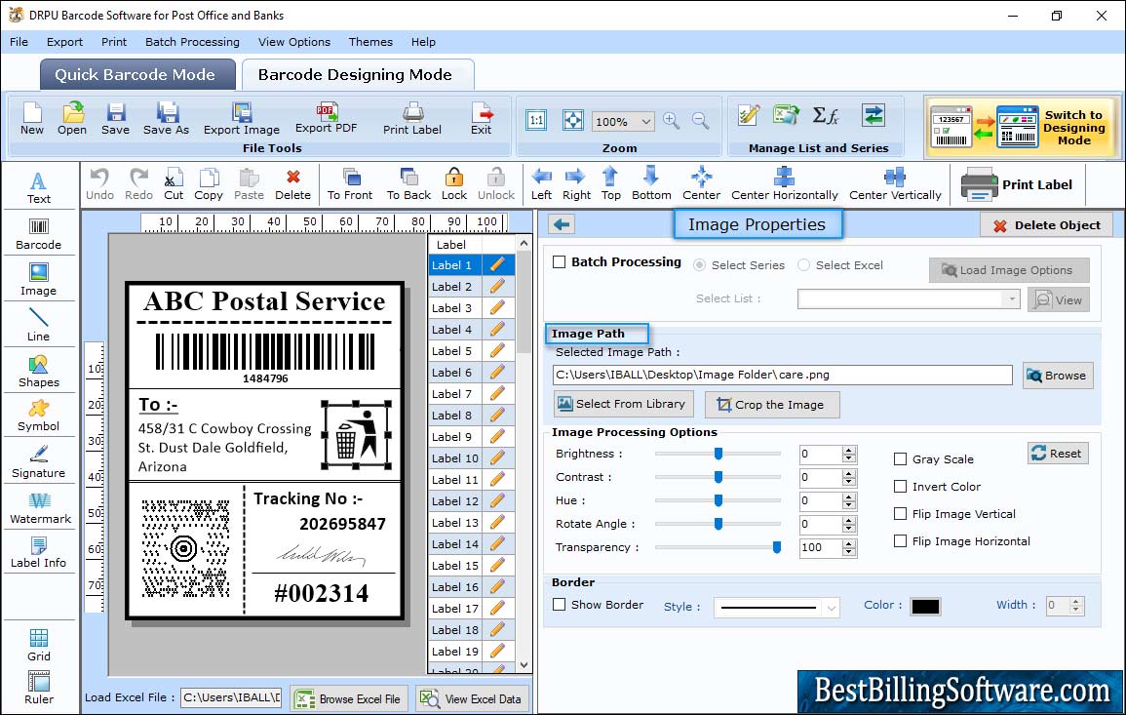Open the View Options menu
Viewport: 1126px width, 715px height.
294,42
